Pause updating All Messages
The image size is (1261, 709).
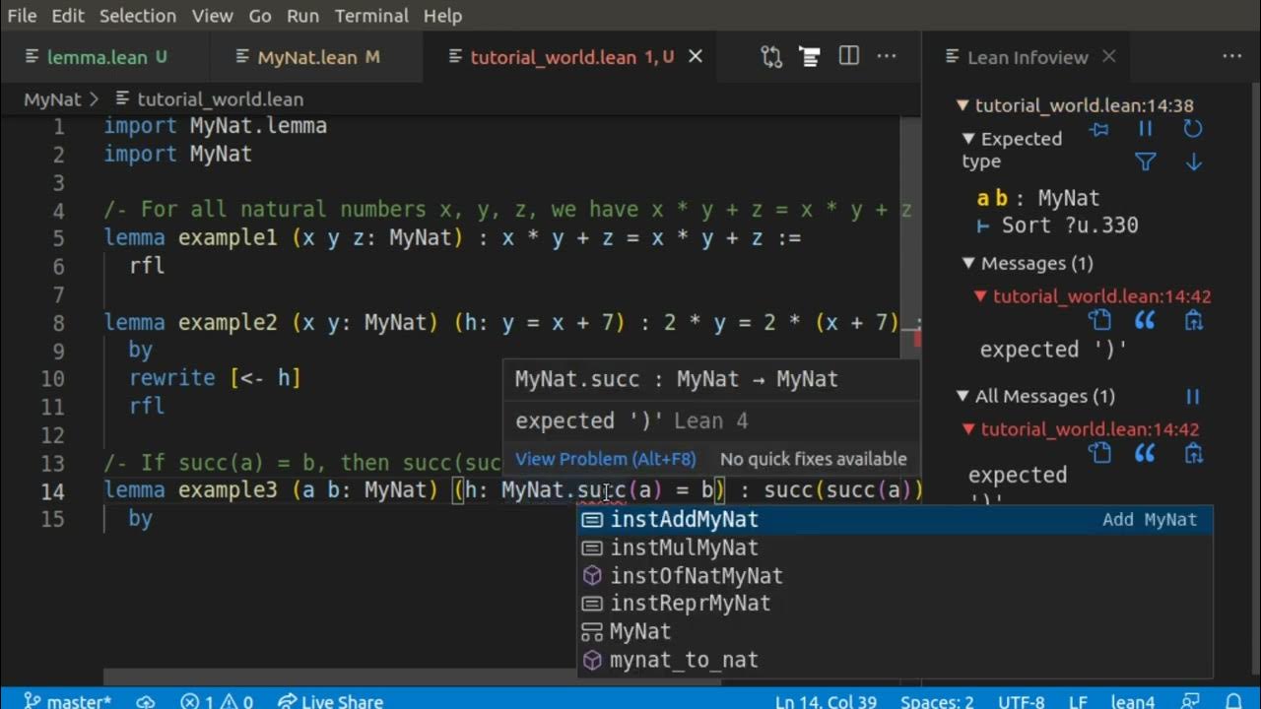pos(1193,396)
